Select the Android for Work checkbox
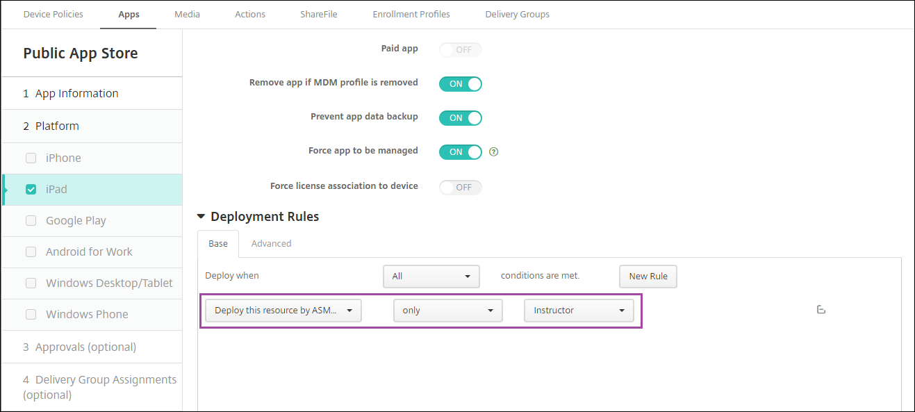Viewport: 915px width, 412px height. point(31,252)
